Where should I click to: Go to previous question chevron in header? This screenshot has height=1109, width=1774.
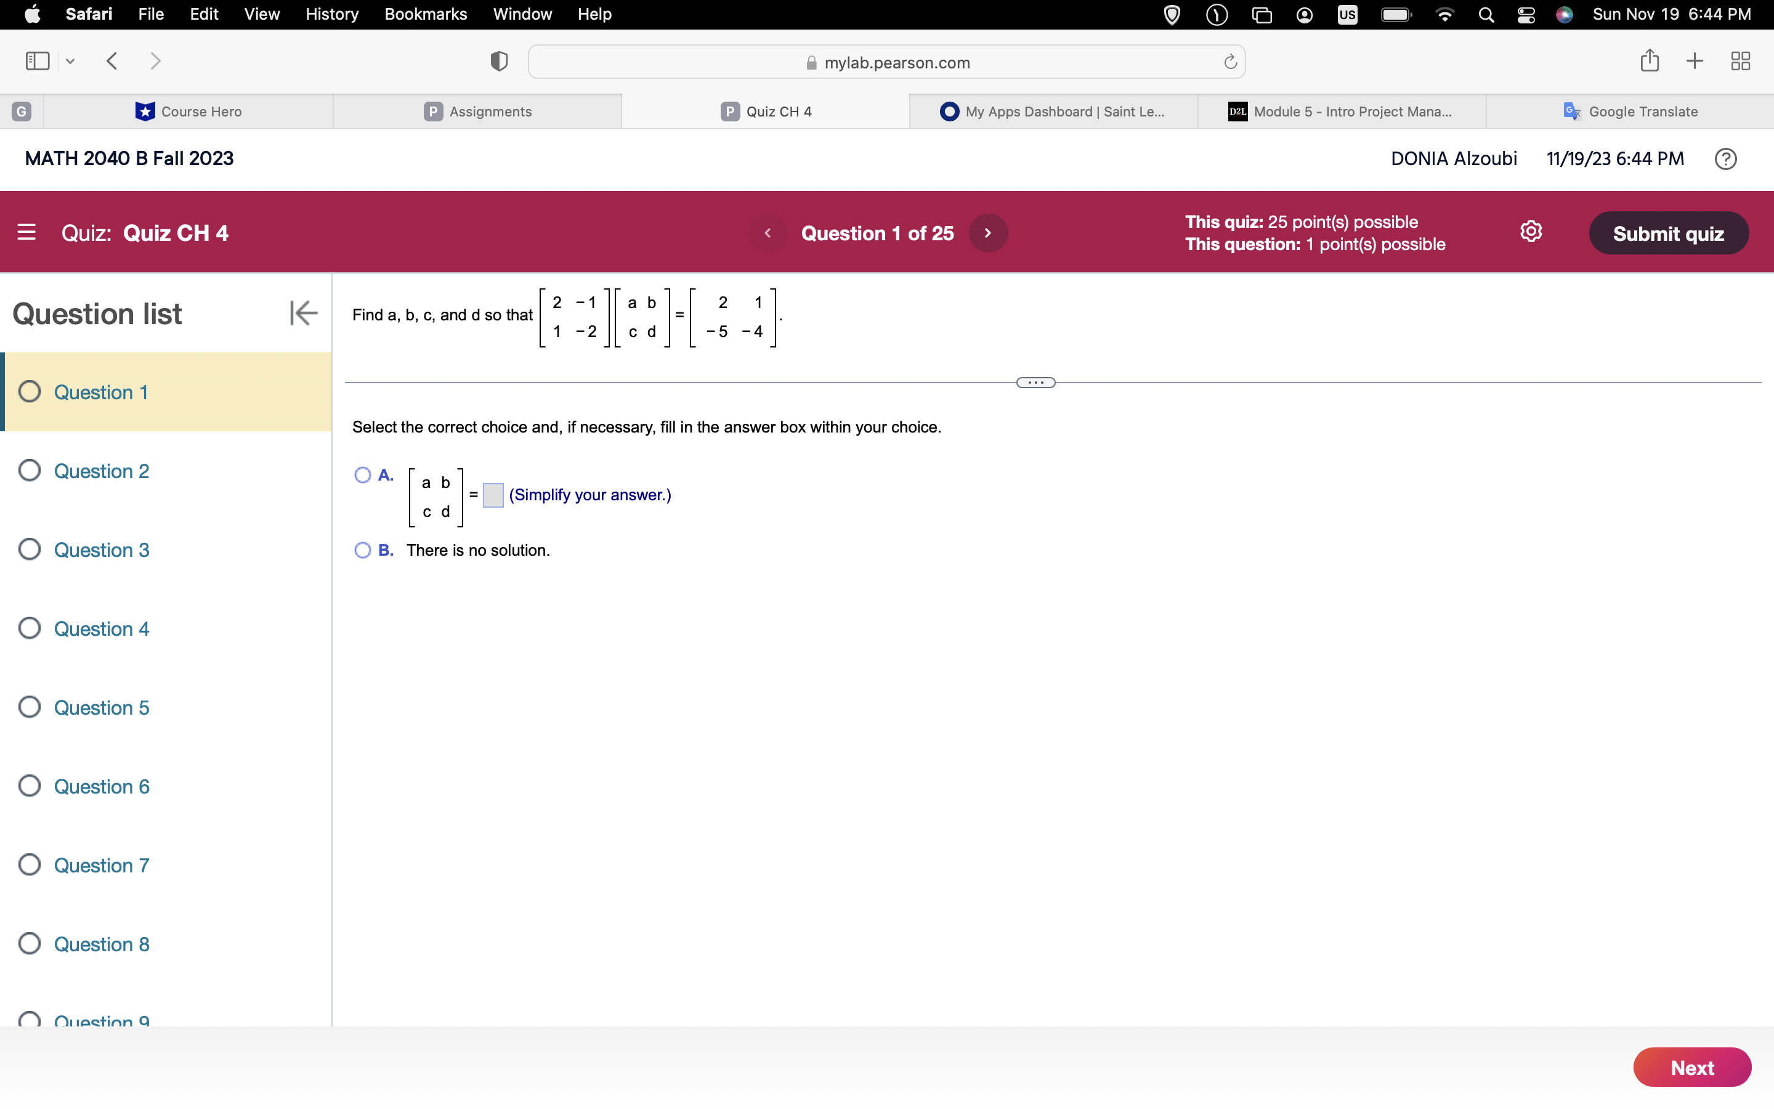coord(768,234)
